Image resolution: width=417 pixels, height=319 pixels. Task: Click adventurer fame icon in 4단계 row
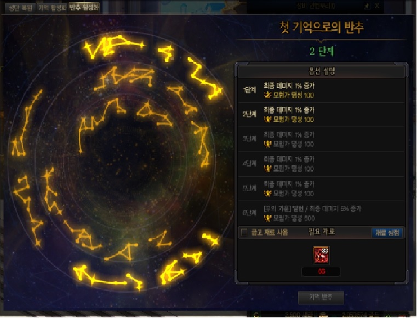(267, 169)
